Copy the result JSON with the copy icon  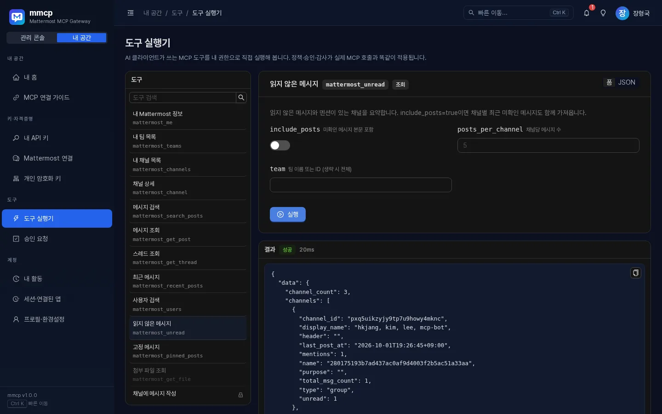click(x=635, y=273)
